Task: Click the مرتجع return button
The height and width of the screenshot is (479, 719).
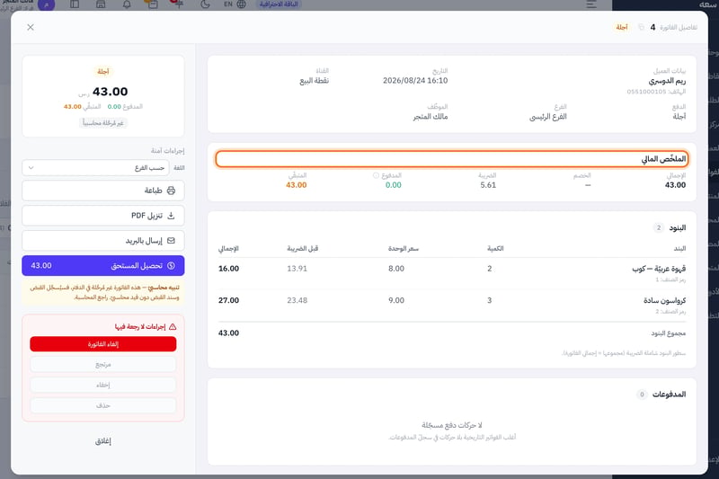Action: point(103,364)
